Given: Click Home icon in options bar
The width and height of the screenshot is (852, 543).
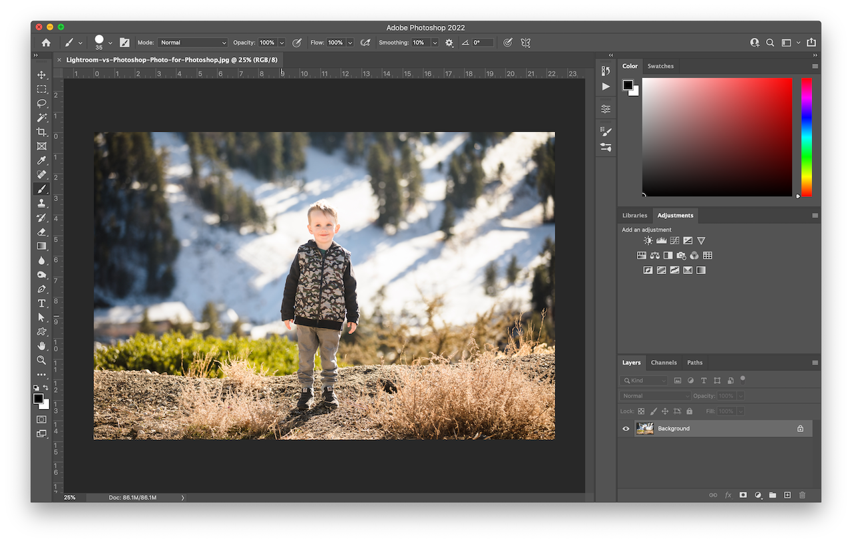Looking at the screenshot, I should [46, 43].
